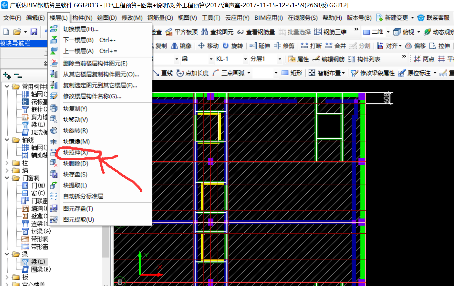454x286 pixels.
Task: Click the 平齐板顶 tool
Action: click(x=182, y=32)
